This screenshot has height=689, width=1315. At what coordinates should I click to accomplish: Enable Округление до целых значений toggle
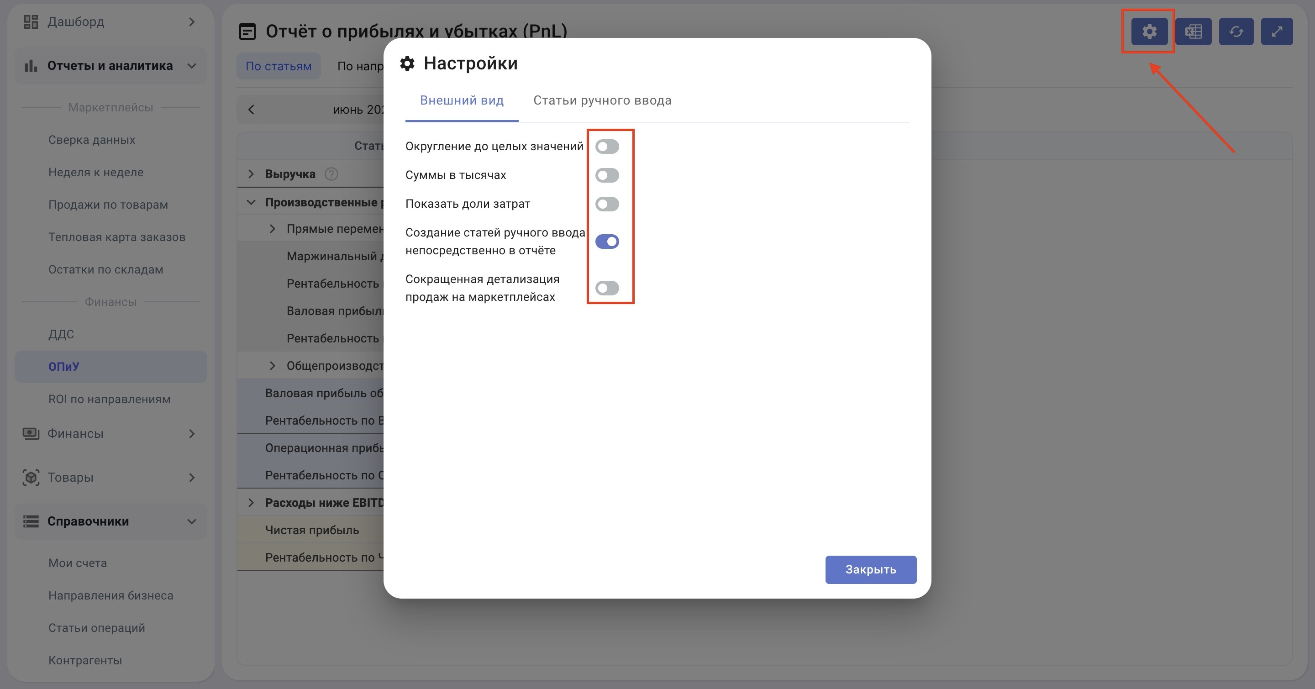[607, 147]
